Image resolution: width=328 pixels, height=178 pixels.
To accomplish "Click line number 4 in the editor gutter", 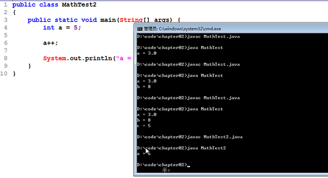I will coord(5,27).
